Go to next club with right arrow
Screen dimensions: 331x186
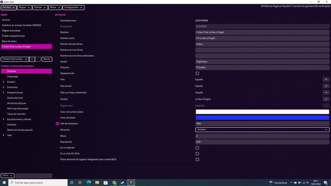tap(38, 59)
